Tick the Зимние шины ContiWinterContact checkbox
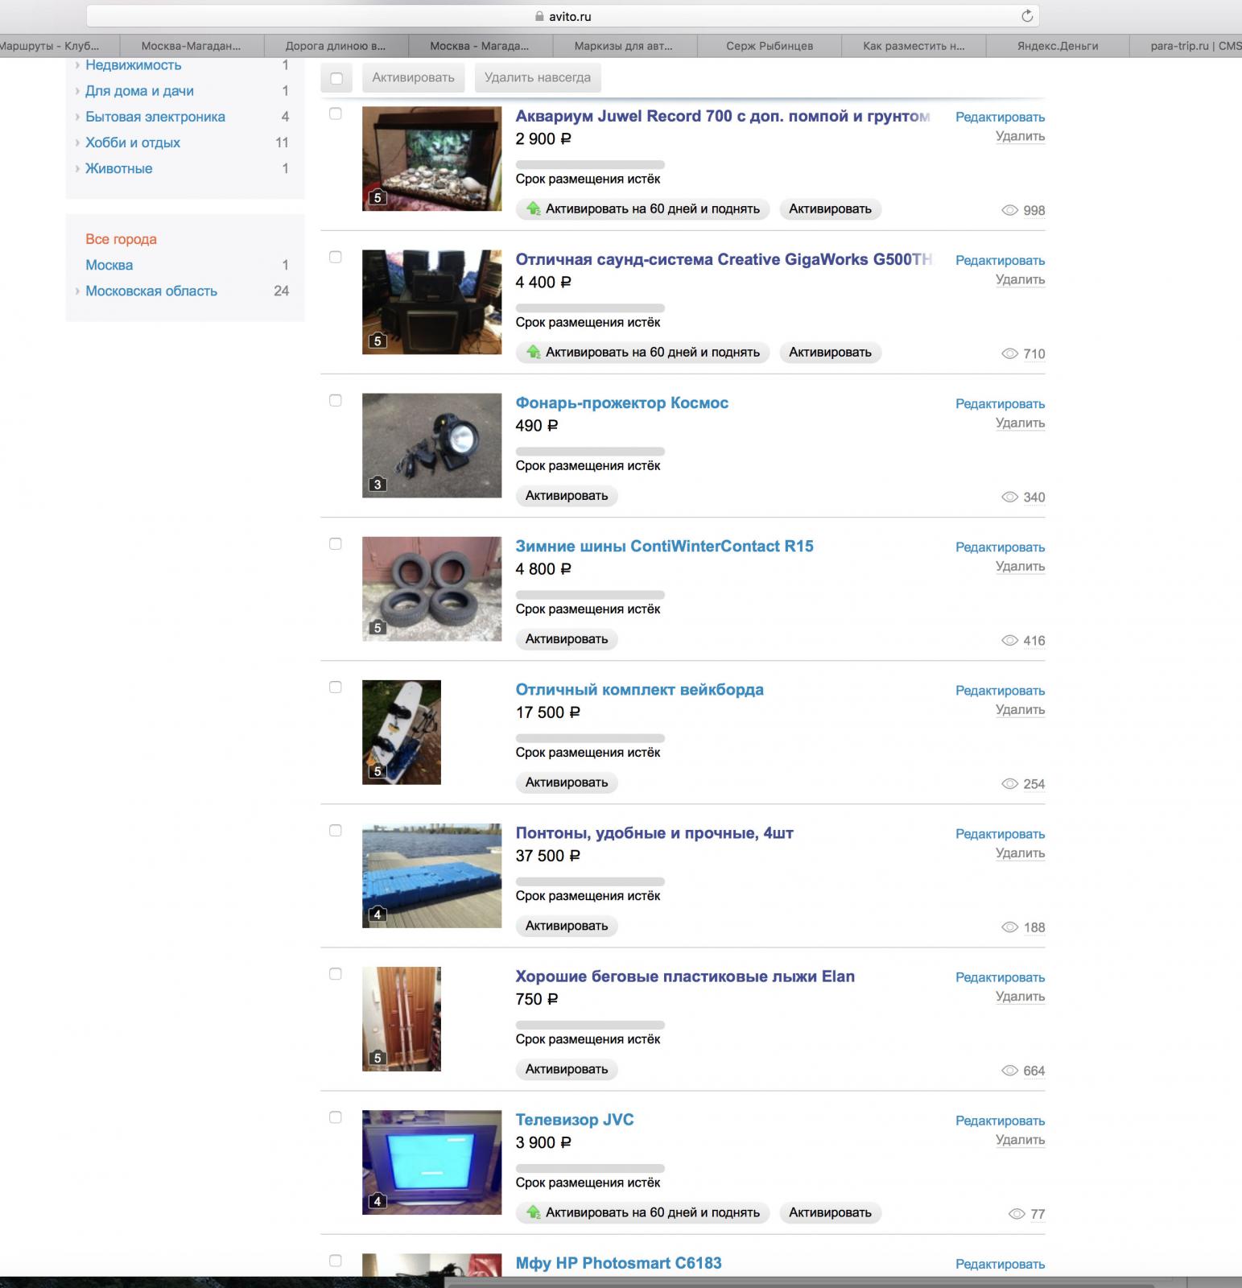 (336, 543)
